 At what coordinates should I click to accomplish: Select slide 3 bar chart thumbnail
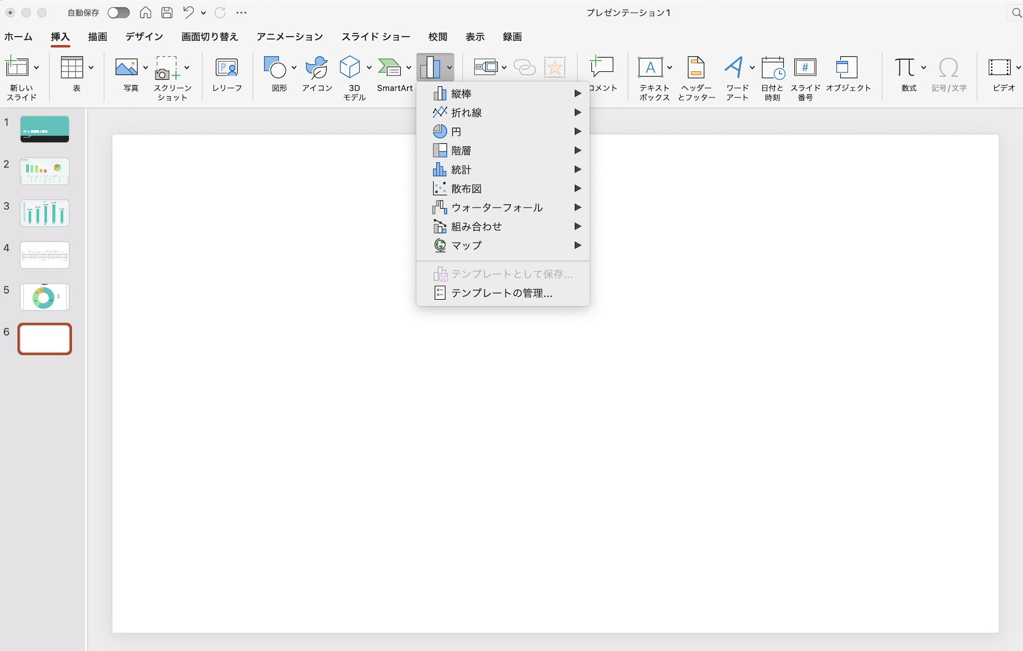coord(45,213)
